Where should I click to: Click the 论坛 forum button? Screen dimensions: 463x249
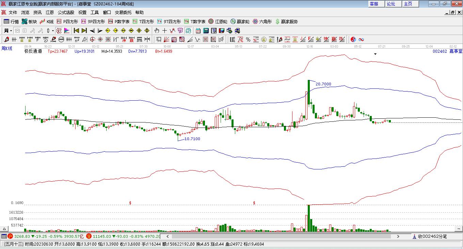click(x=391, y=4)
